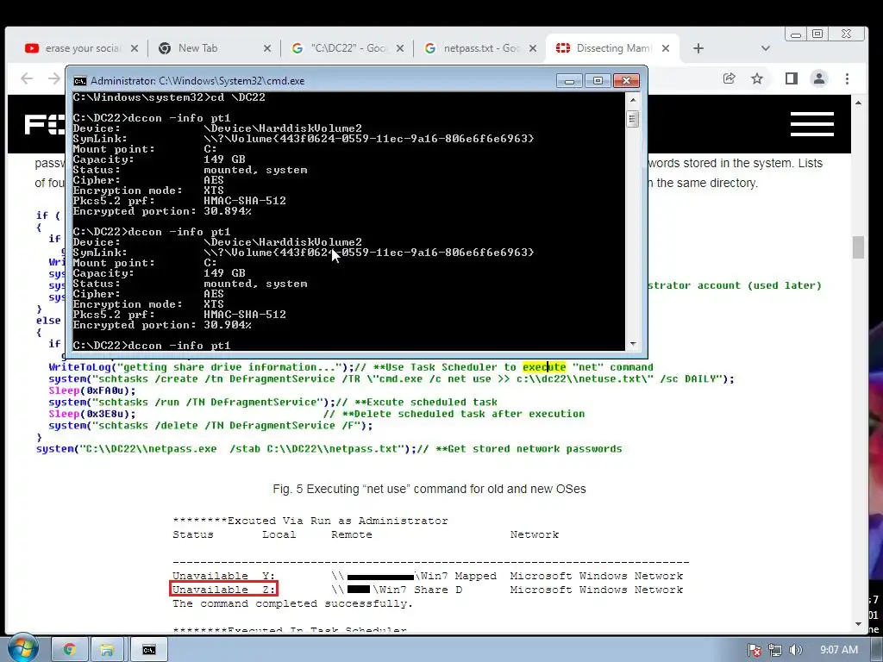Click the page scrollbar down arrow
The height and width of the screenshot is (662, 883).
[x=858, y=624]
